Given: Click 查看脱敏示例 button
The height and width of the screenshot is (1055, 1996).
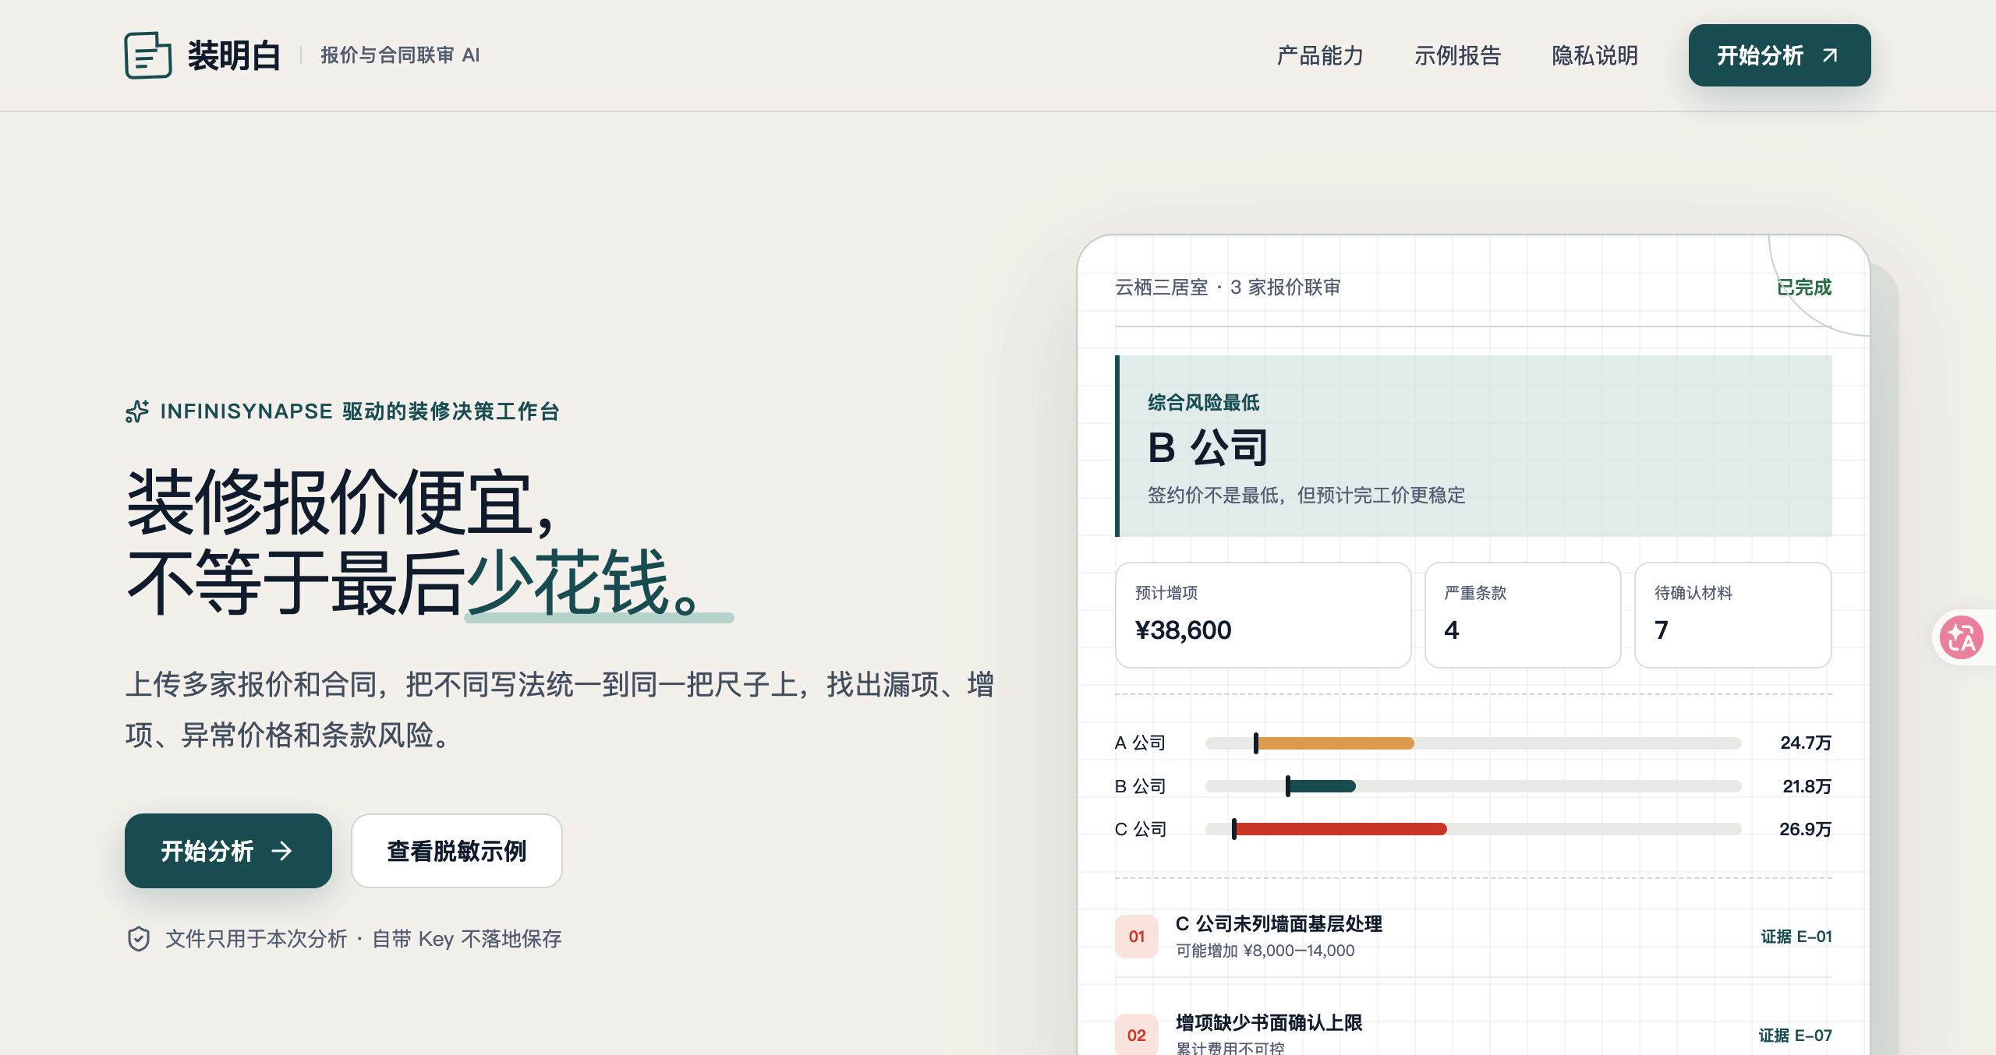Looking at the screenshot, I should [457, 851].
